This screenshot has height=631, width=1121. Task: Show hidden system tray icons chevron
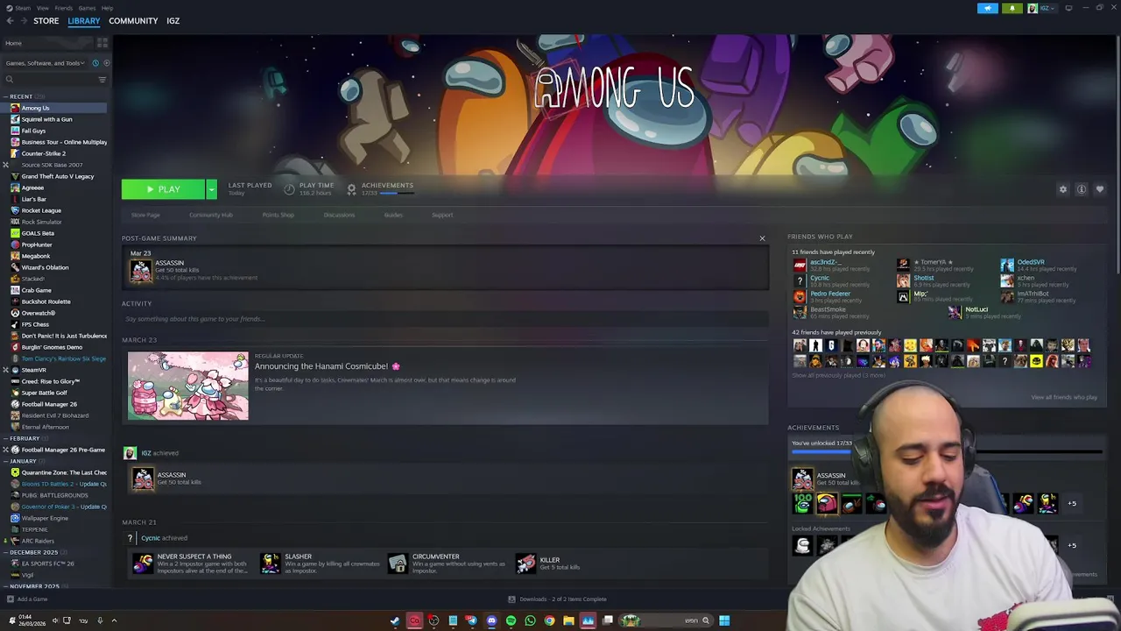pyautogui.click(x=114, y=620)
